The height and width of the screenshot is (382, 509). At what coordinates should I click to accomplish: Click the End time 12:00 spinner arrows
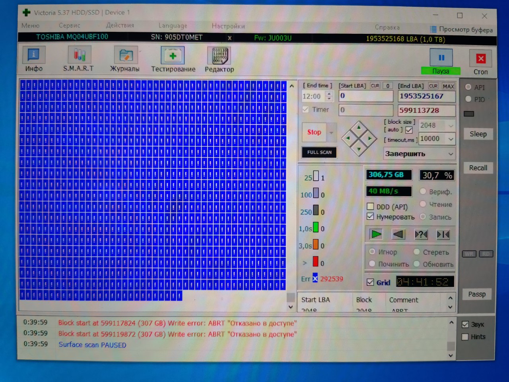tap(329, 96)
